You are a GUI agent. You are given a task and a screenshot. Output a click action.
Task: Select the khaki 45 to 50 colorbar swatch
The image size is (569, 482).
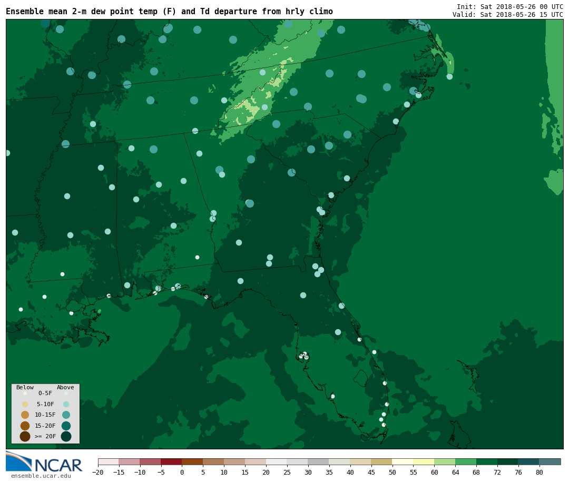click(382, 461)
